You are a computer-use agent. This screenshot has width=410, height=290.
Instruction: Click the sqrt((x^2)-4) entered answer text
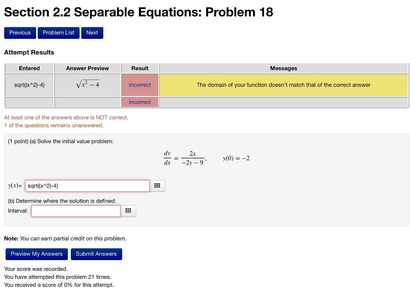tap(29, 85)
